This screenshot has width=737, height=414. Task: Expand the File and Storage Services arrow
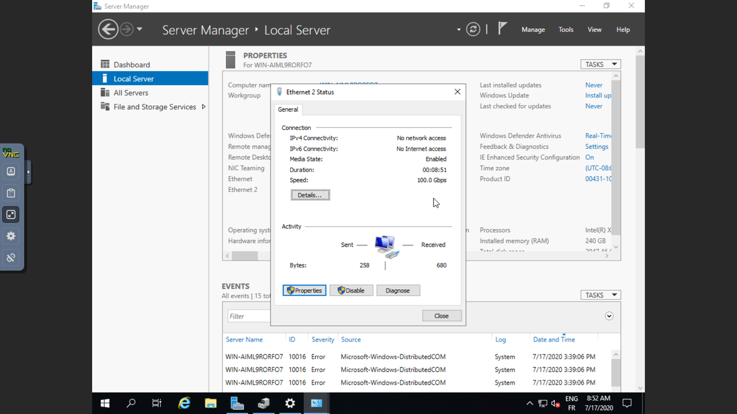203,107
